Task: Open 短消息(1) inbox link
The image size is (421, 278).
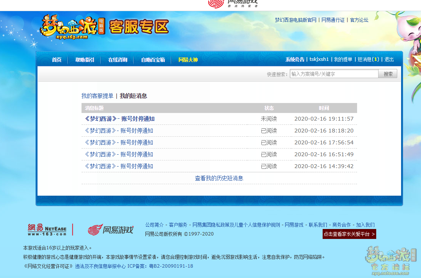Action: pyautogui.click(x=368, y=59)
